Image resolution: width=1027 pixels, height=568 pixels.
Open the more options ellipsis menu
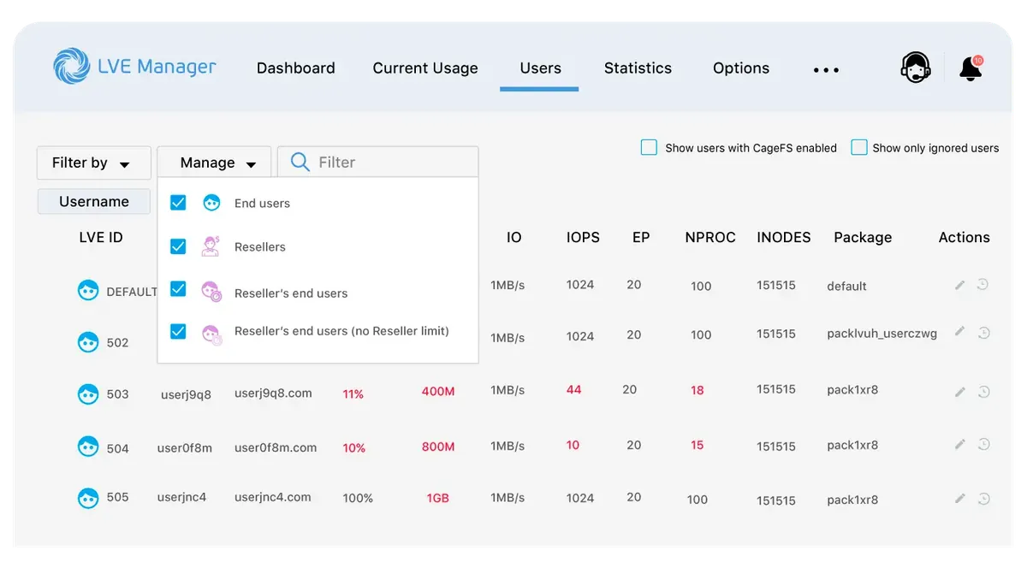826,70
